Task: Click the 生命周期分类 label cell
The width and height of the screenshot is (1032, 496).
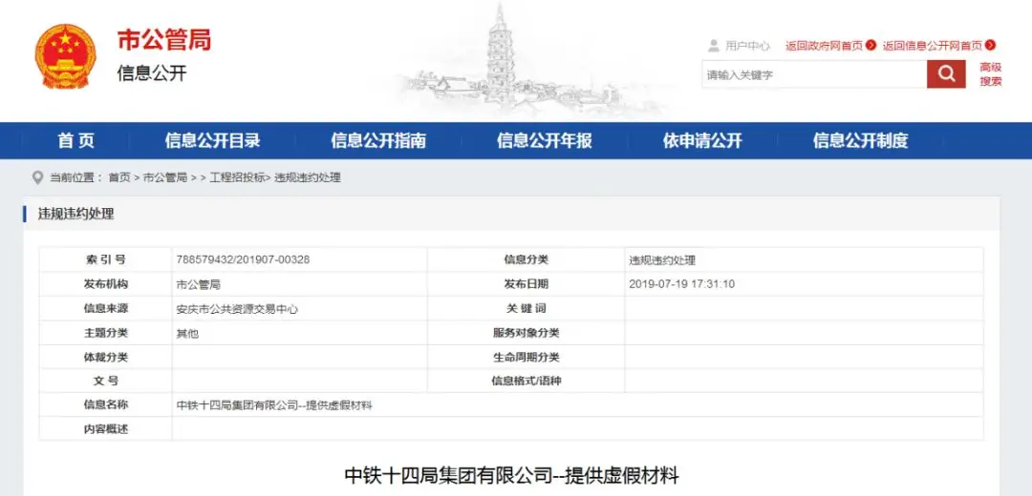Action: coord(526,357)
